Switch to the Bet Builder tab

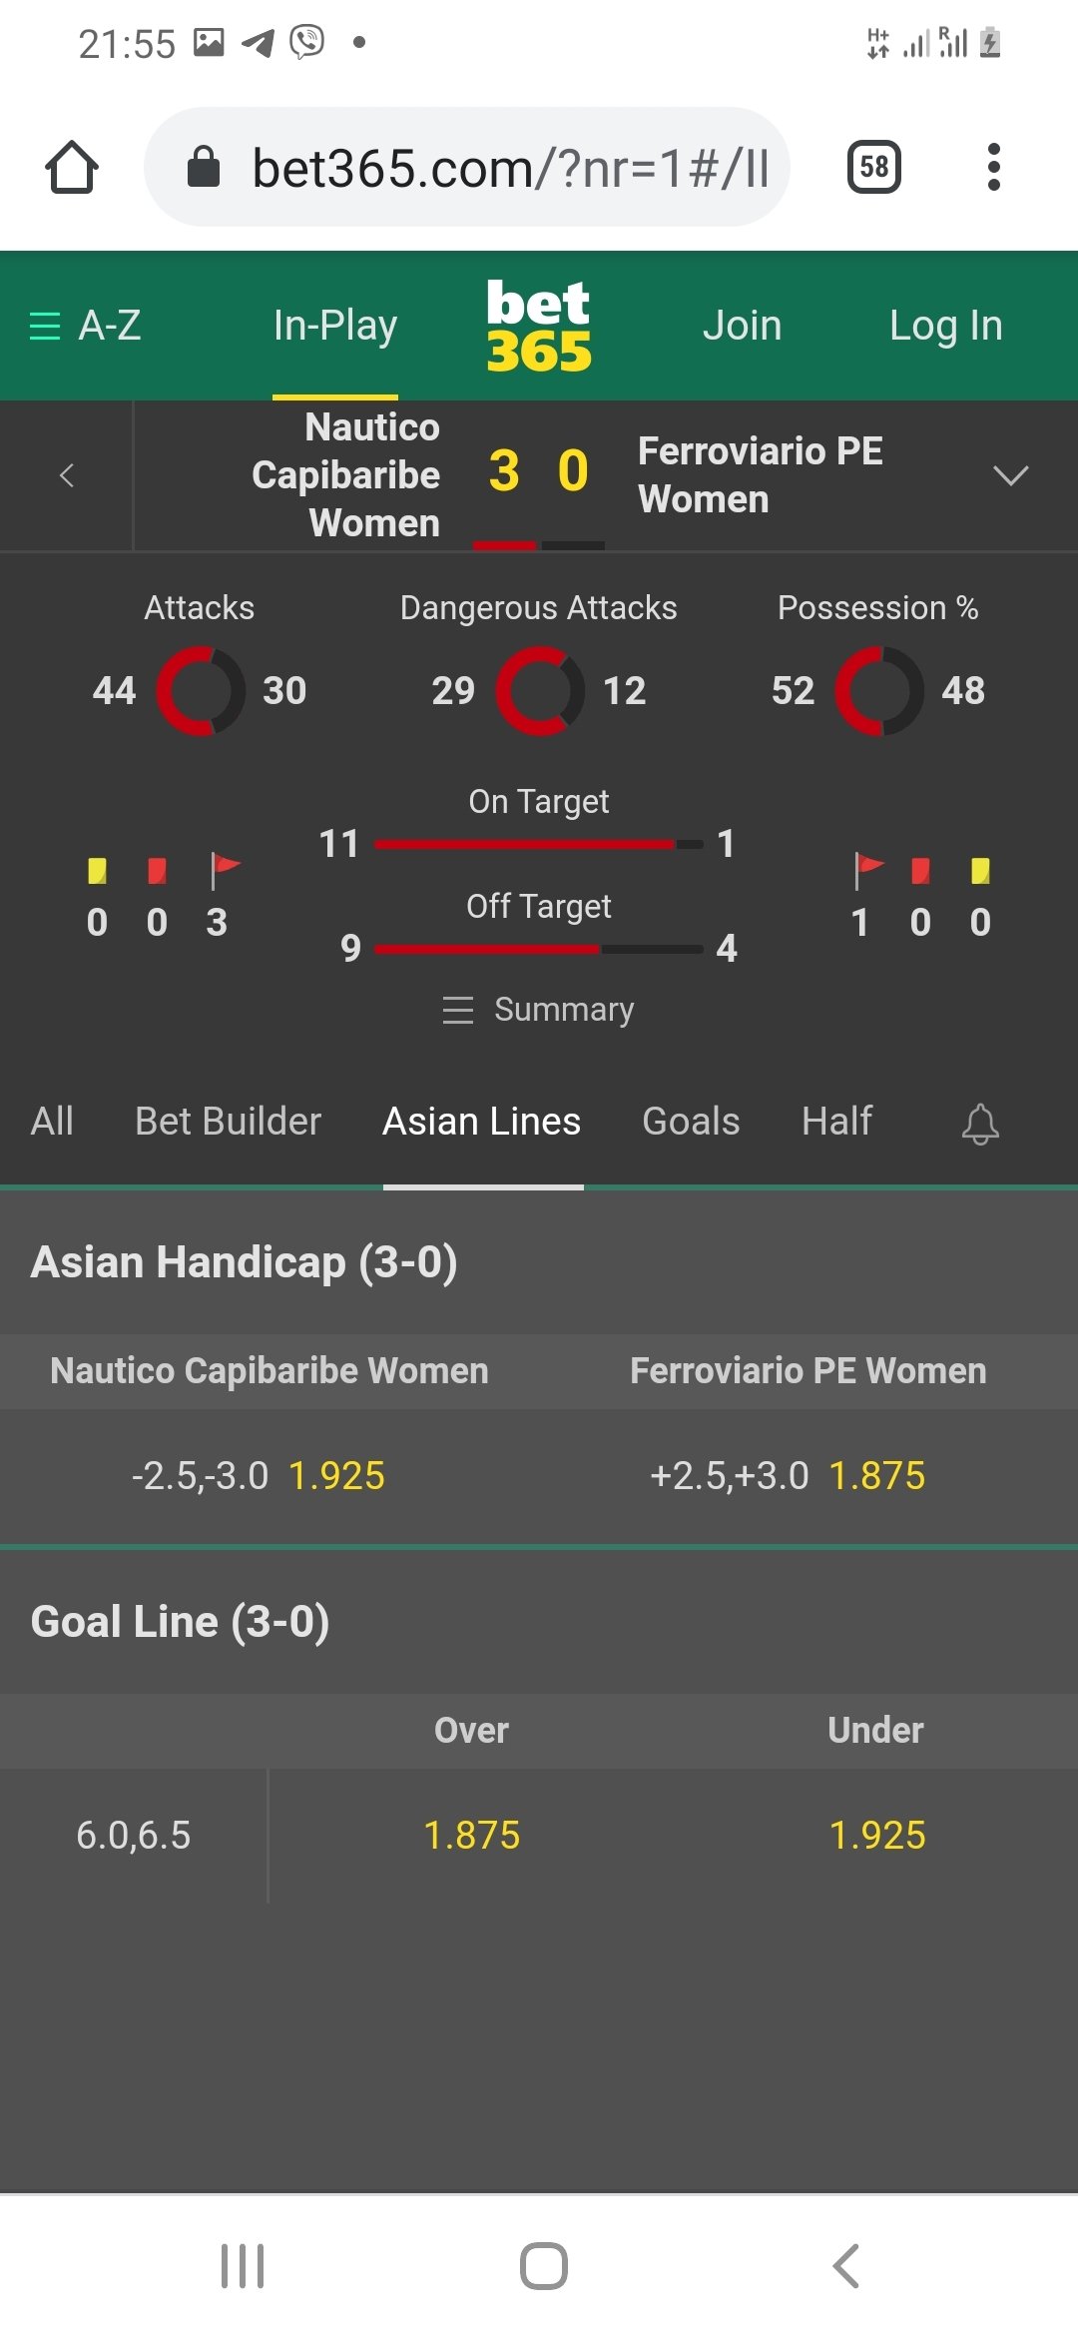pos(228,1122)
